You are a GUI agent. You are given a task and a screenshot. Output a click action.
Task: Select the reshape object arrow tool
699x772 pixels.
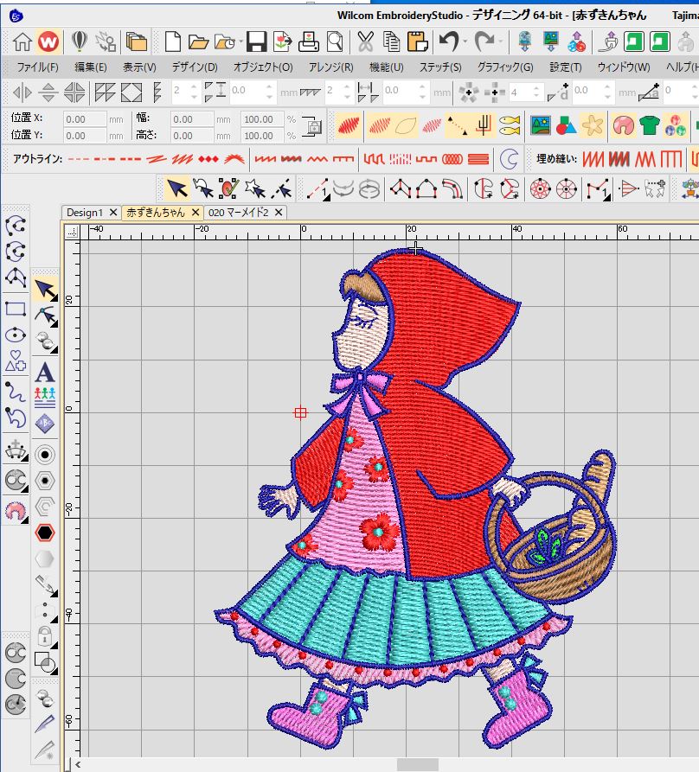pos(45,314)
